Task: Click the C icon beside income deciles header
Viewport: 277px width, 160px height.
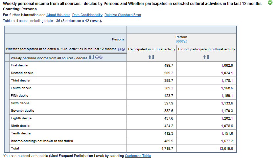Action: (x=101, y=58)
